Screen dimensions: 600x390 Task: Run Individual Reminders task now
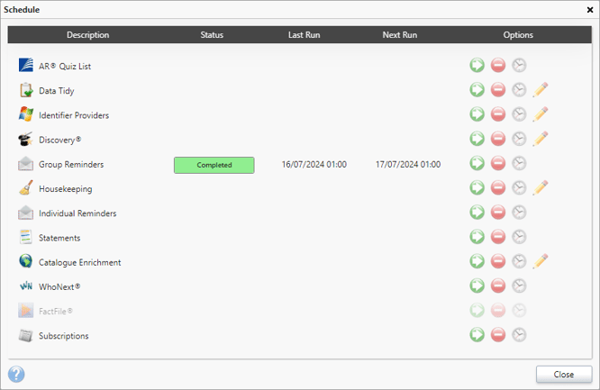coord(477,213)
